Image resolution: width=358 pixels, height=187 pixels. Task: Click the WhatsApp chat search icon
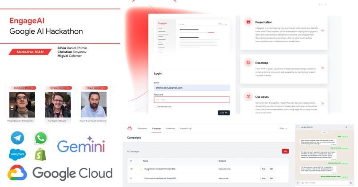point(346,127)
